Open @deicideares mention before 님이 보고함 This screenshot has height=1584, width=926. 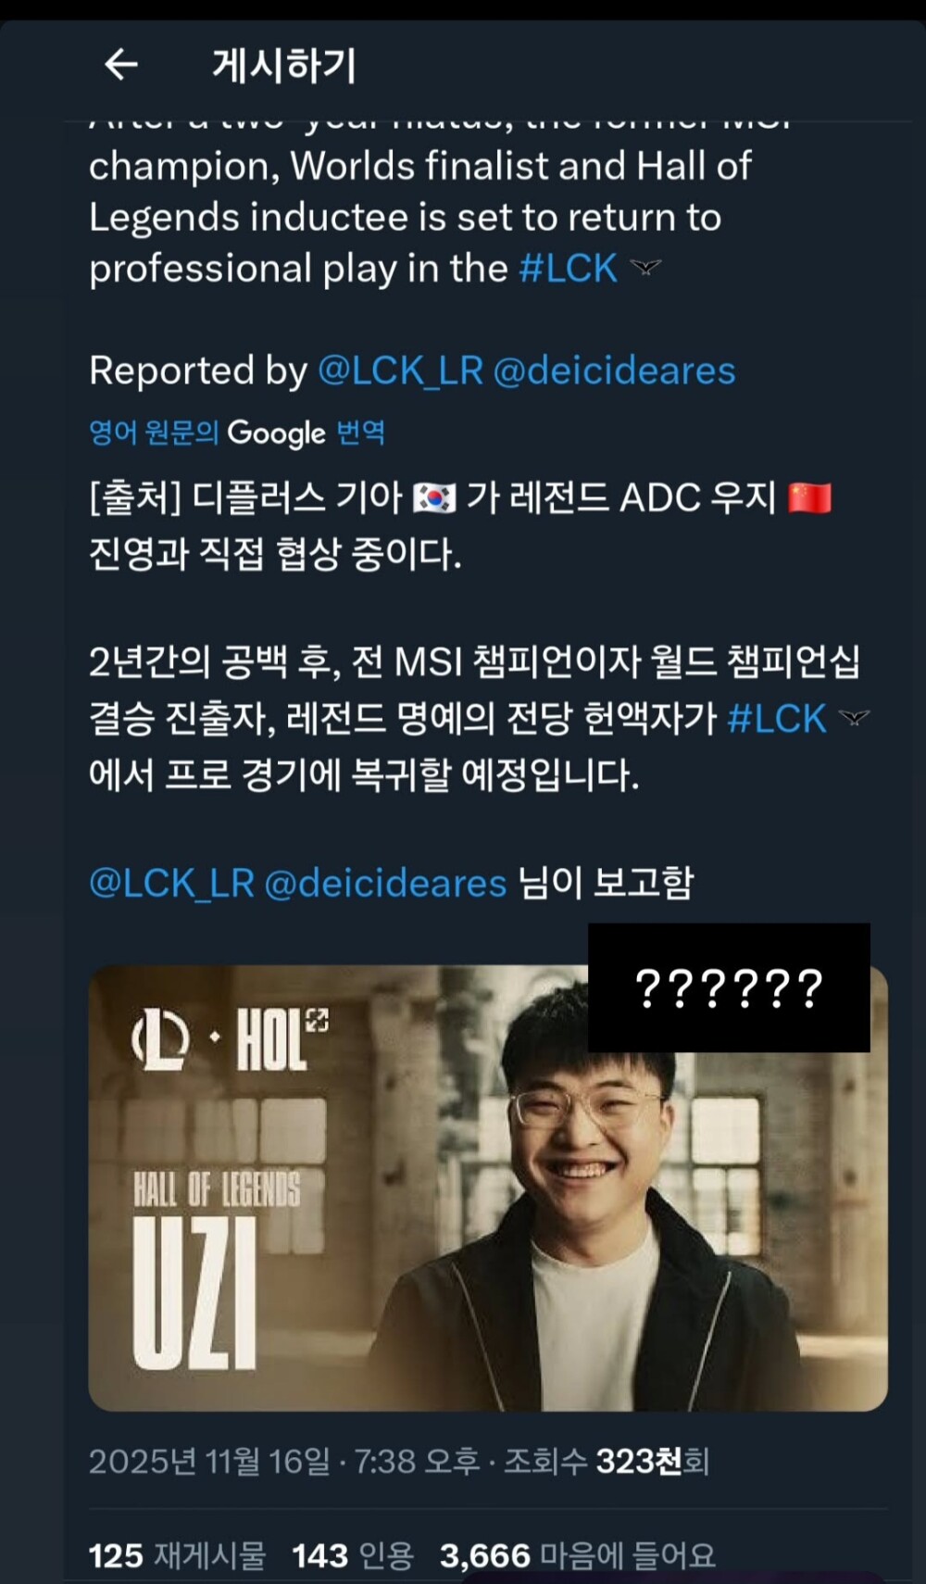pyautogui.click(x=385, y=883)
